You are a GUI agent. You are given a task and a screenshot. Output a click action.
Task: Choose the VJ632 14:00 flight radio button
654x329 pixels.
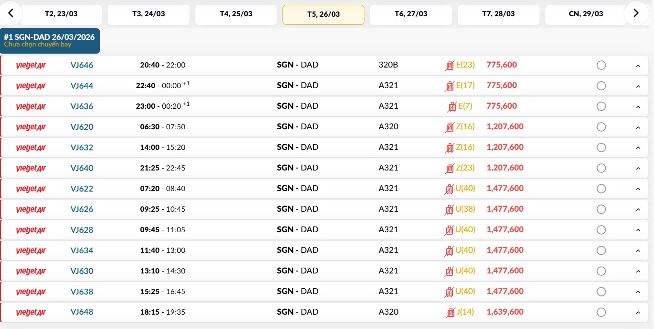(601, 147)
